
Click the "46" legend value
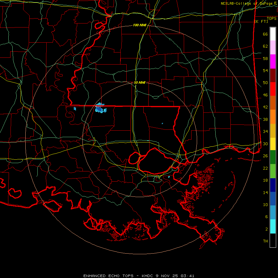(x=265, y=95)
